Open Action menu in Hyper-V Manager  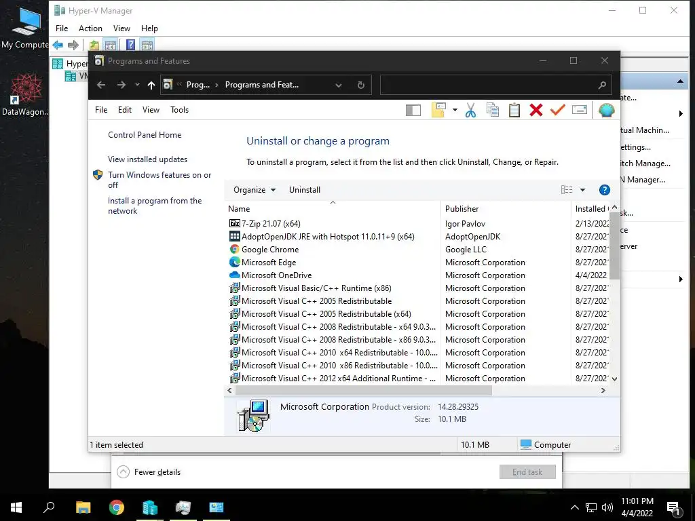[x=90, y=28]
